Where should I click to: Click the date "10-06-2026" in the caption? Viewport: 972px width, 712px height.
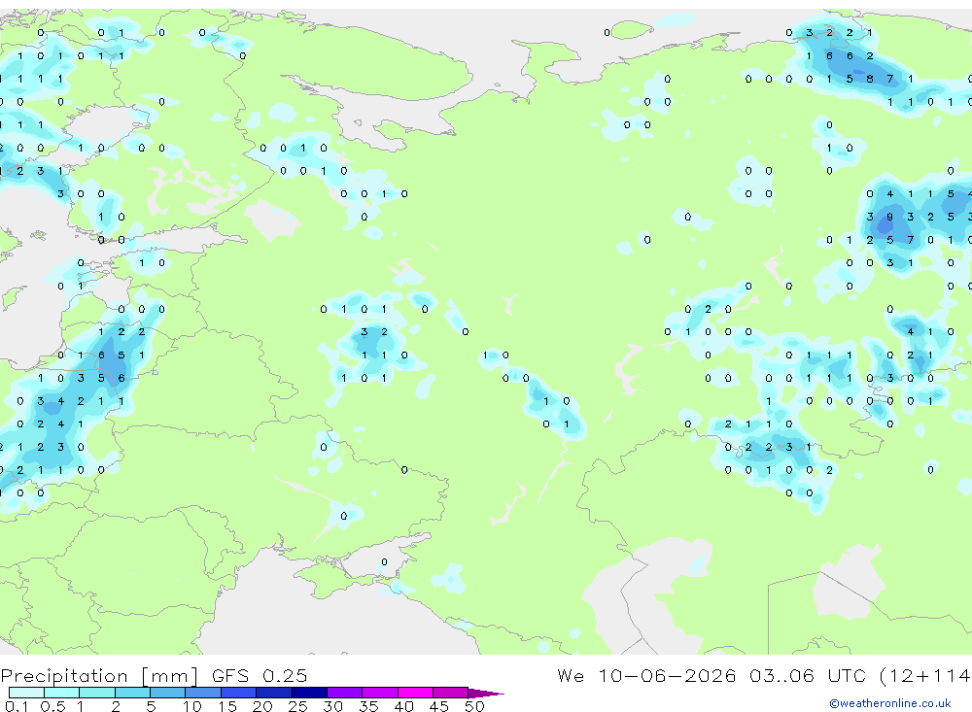point(667,675)
